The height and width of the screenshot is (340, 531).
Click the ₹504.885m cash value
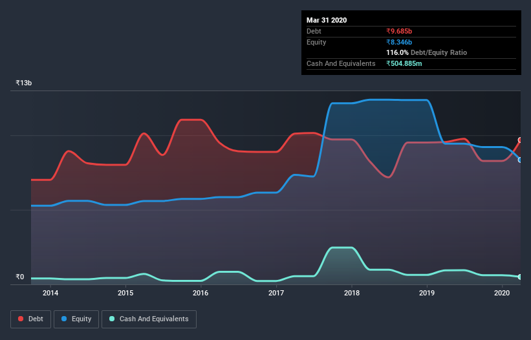(x=404, y=63)
